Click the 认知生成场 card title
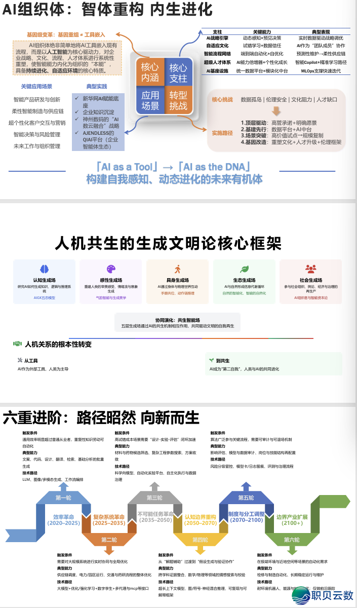This screenshot has height=608, width=357. 45,280
